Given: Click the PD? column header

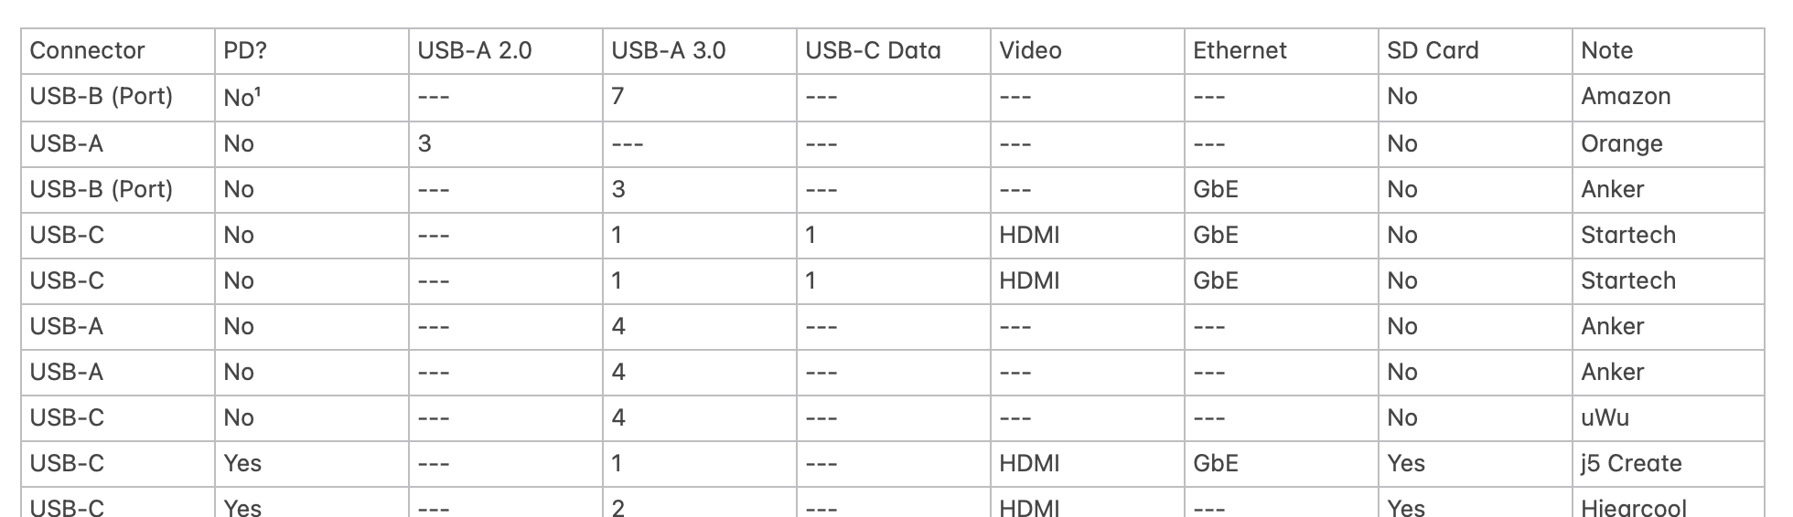Looking at the screenshot, I should (245, 50).
